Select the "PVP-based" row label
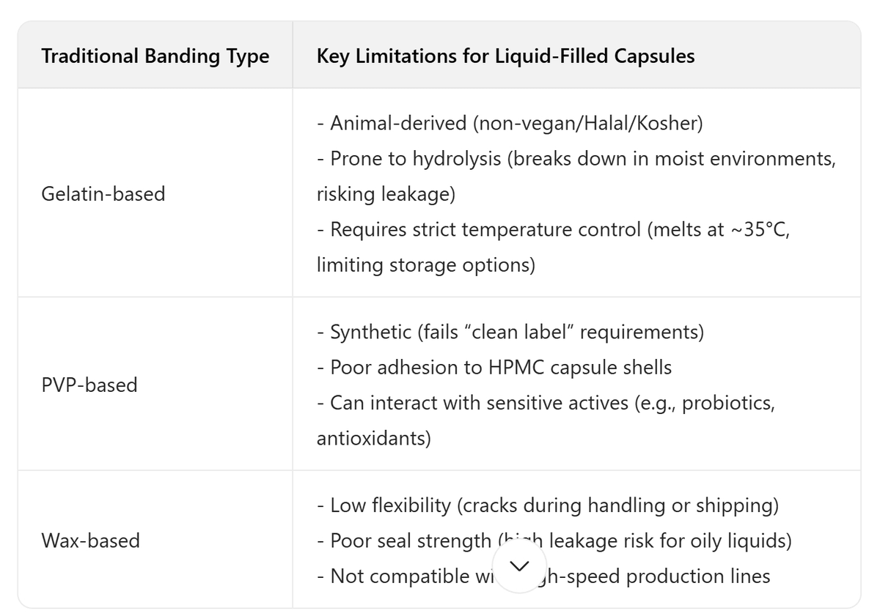Screen dimensions: 880x616 coord(89,385)
